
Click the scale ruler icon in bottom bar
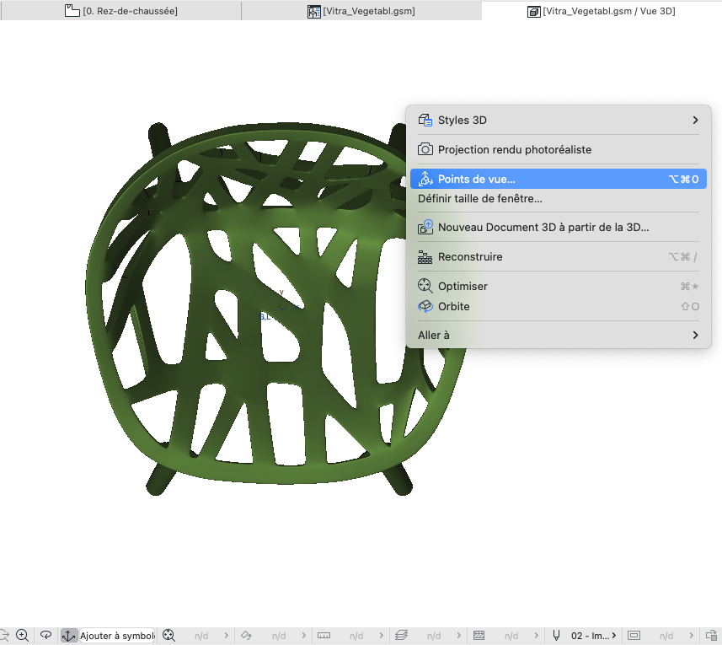324,636
